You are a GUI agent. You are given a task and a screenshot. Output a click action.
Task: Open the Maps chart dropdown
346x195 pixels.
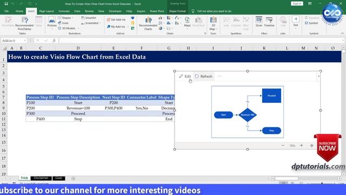(188, 29)
